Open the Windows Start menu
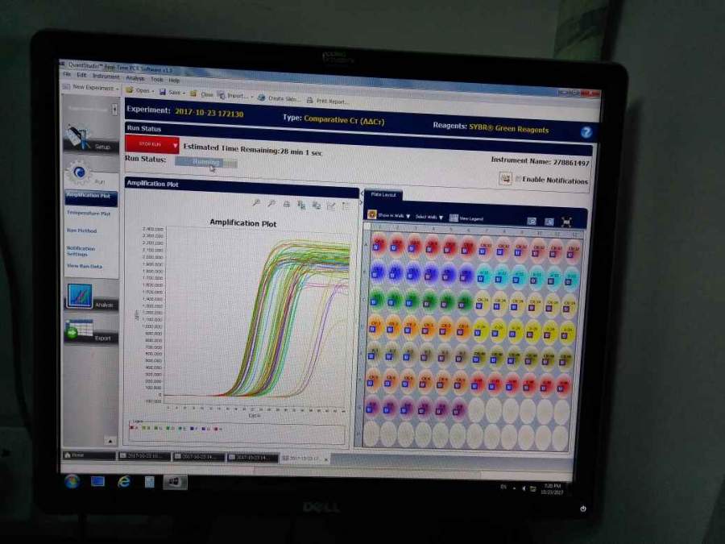 click(x=72, y=482)
